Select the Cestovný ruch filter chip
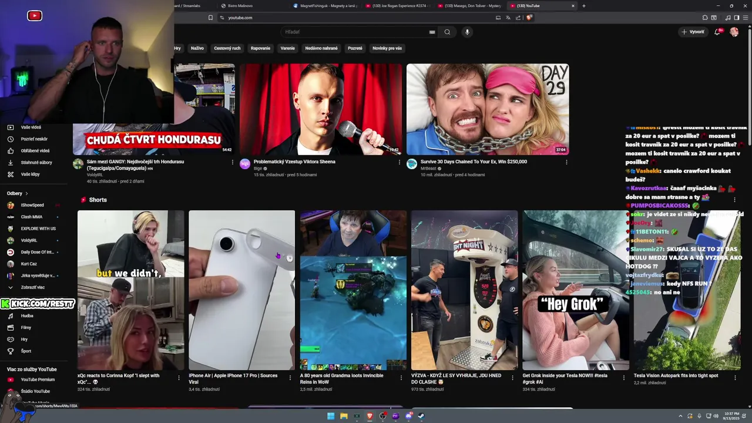 click(227, 48)
